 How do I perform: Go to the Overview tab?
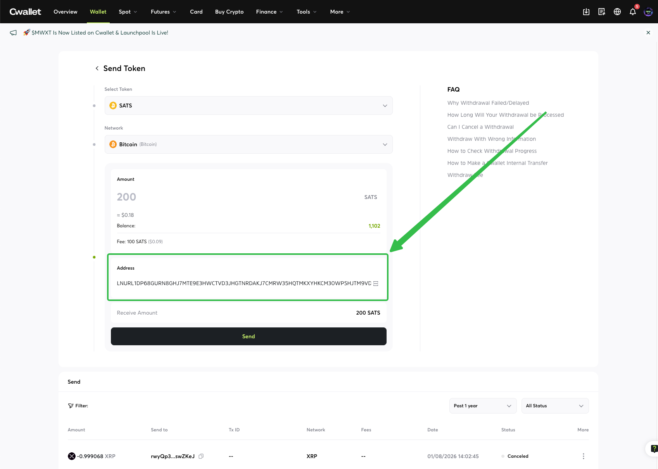click(x=66, y=12)
